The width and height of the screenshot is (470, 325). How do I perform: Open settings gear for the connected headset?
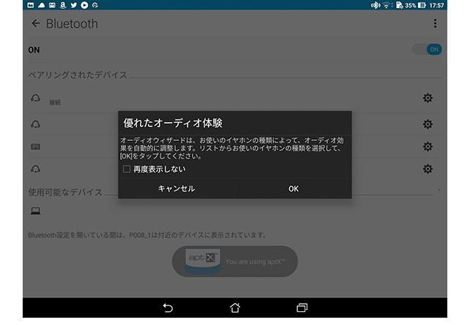(428, 98)
